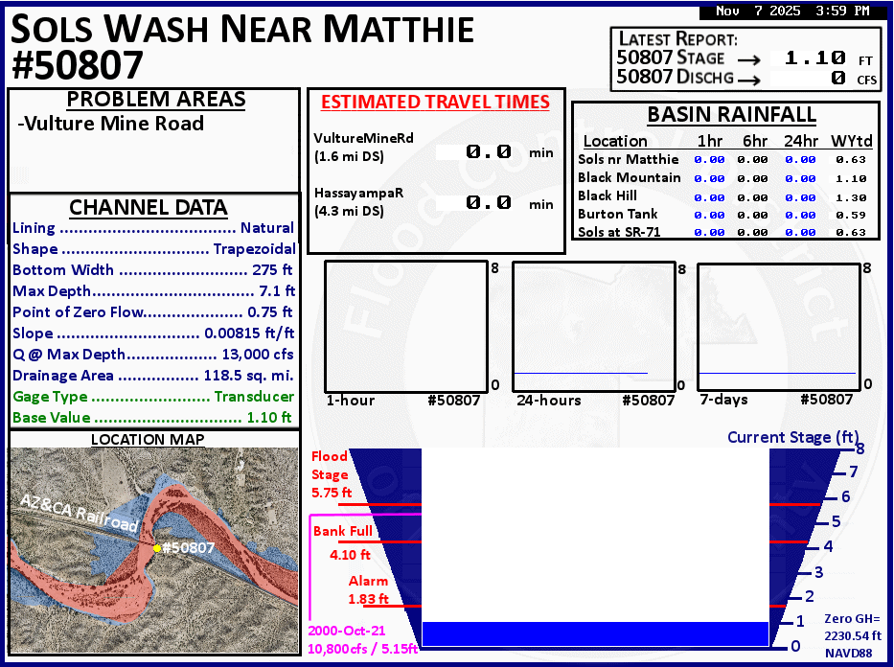The width and height of the screenshot is (894, 667).
Task: Click the latest stage value 1.10
Action: [x=814, y=58]
